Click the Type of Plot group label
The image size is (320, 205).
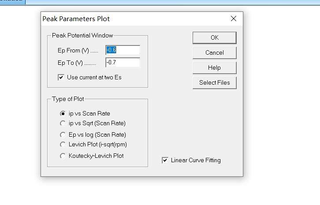[68, 99]
